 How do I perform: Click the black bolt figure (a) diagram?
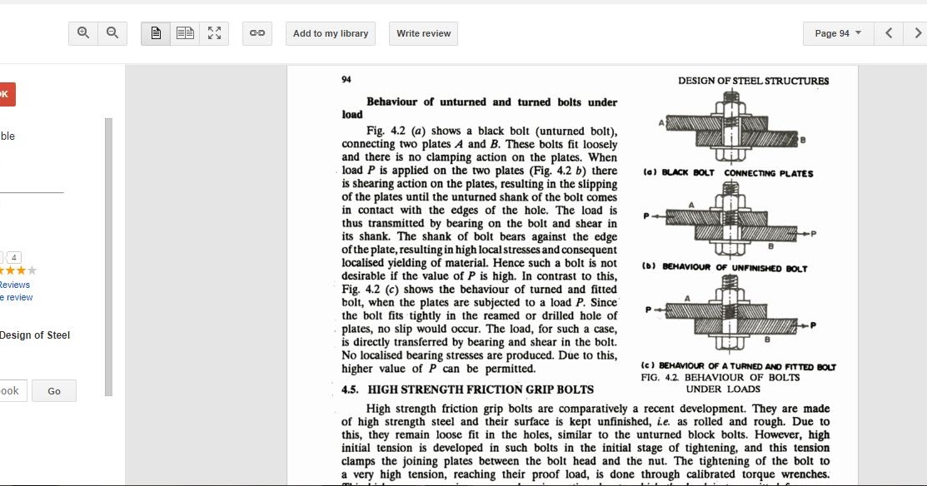coord(731,127)
